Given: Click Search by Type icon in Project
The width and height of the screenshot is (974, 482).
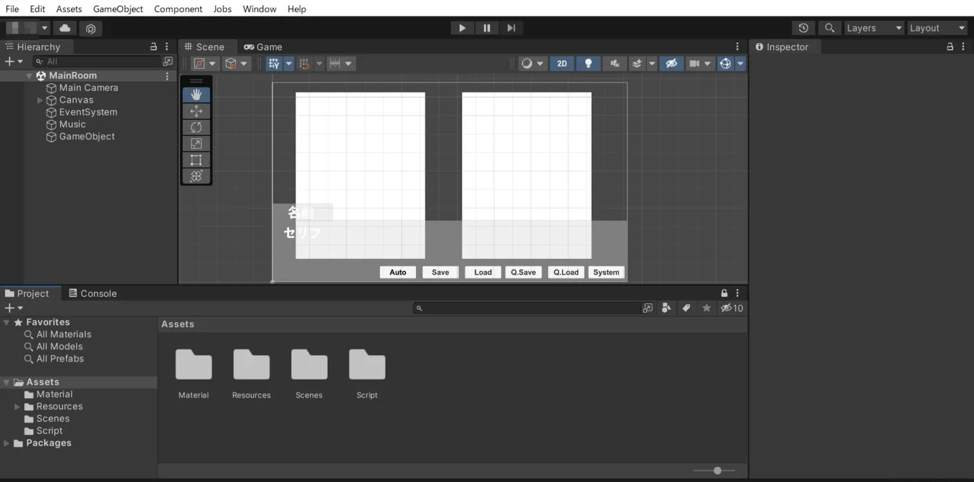Looking at the screenshot, I should click(666, 308).
